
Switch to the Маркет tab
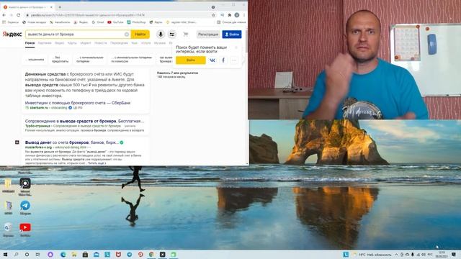tap(86, 43)
